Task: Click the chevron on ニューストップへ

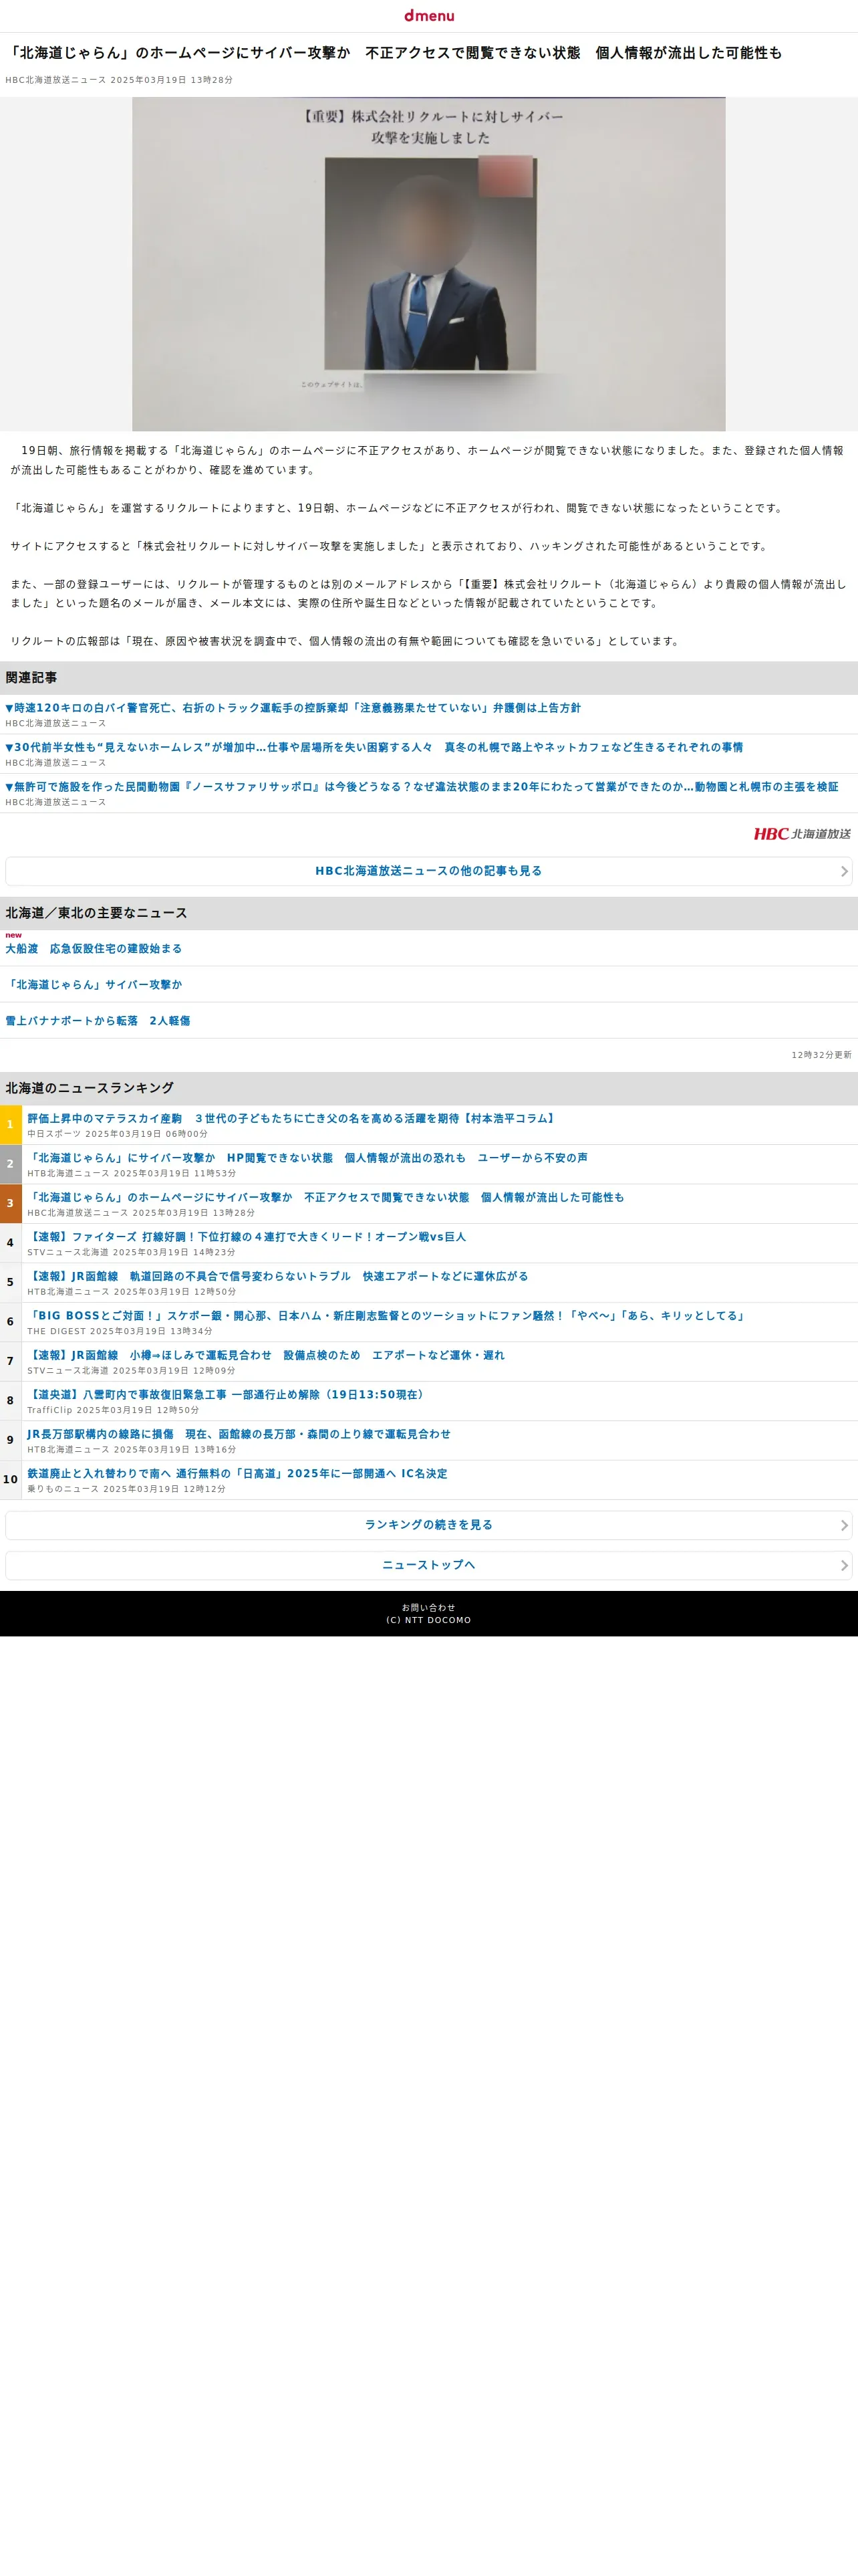Action: click(x=844, y=1565)
